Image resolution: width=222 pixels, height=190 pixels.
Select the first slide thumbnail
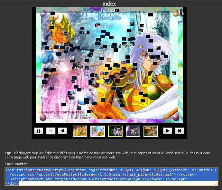pos(80,131)
